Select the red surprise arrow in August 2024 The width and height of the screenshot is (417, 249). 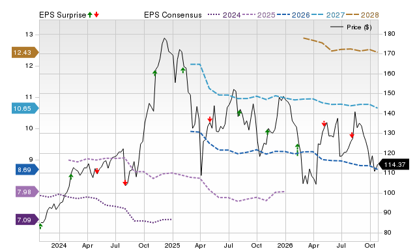tap(125, 183)
